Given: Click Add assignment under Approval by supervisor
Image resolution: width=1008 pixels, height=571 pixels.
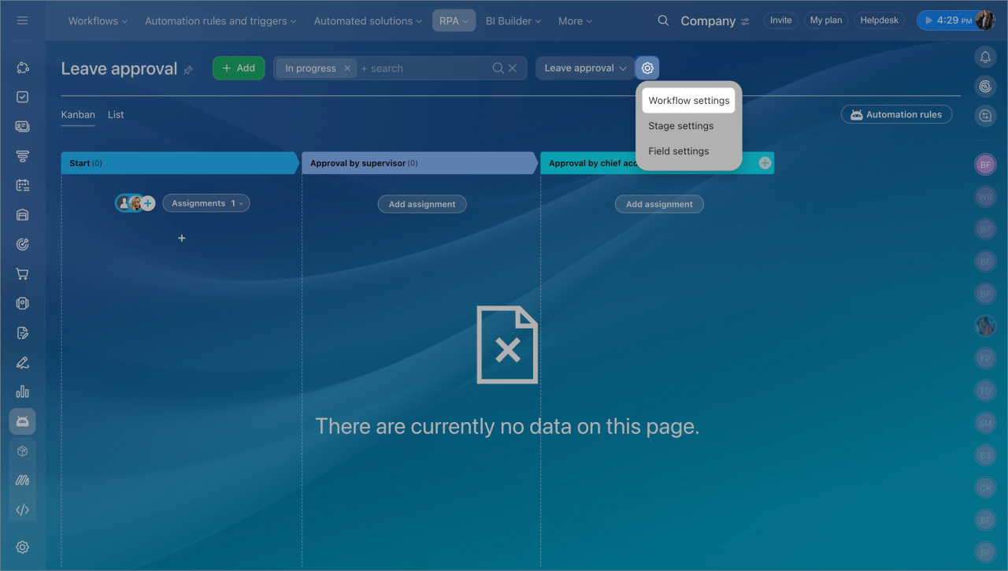Looking at the screenshot, I should pyautogui.click(x=422, y=204).
